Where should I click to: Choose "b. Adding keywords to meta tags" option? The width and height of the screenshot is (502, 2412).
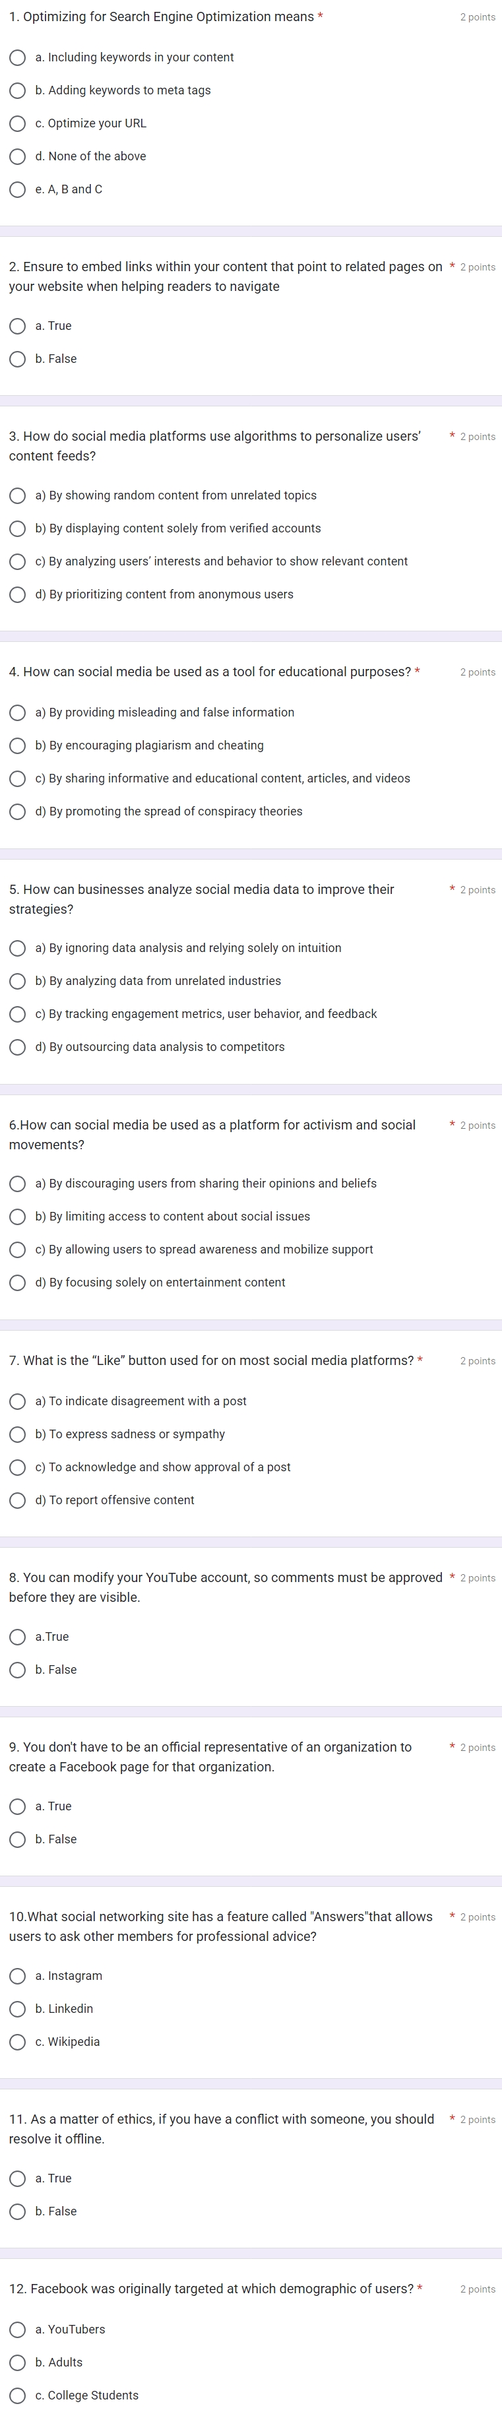[17, 90]
